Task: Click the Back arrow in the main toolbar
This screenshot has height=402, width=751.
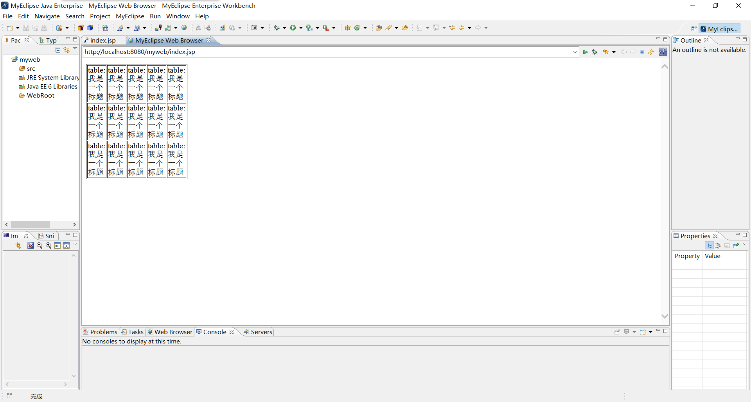Action: 462,28
